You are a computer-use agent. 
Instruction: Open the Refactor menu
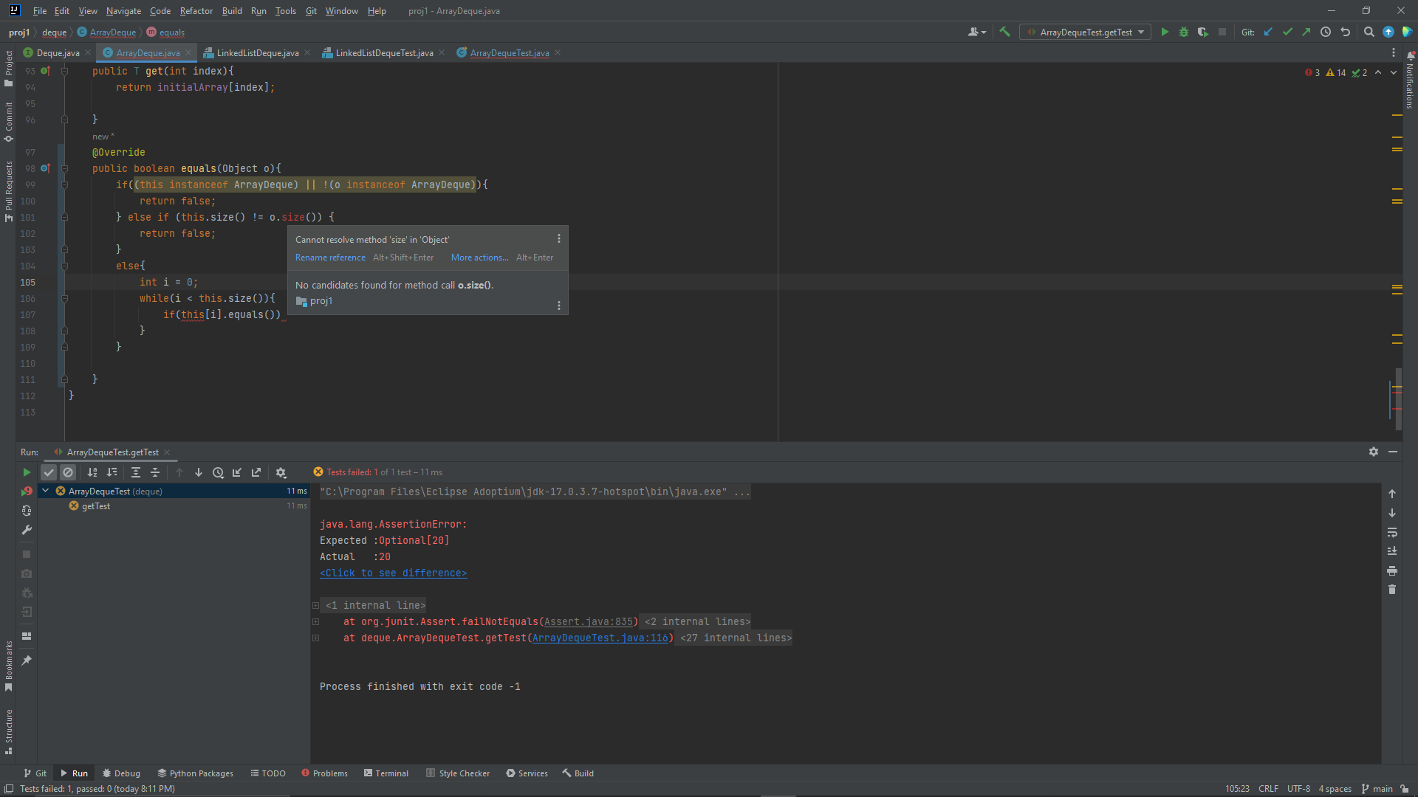click(x=196, y=11)
